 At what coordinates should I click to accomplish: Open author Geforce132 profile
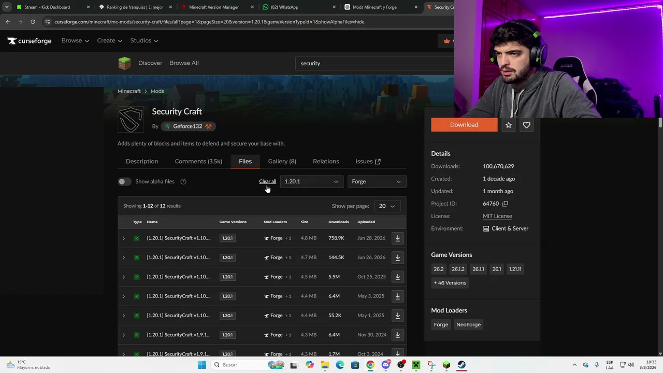click(187, 126)
